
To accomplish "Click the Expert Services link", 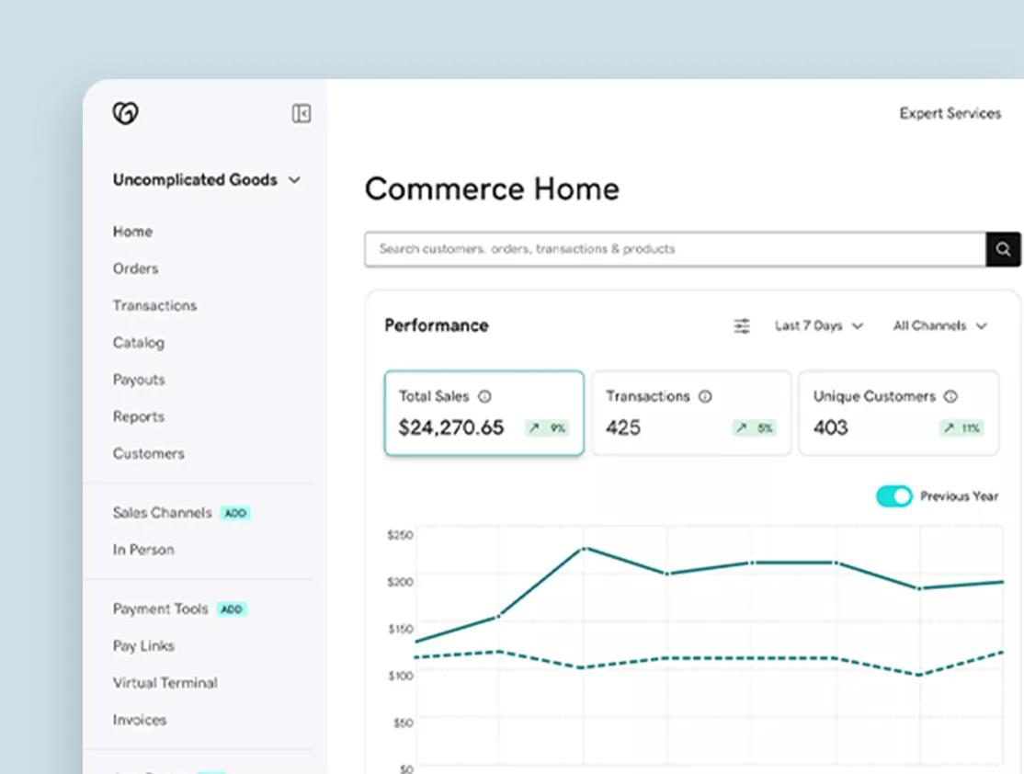I will coord(950,113).
